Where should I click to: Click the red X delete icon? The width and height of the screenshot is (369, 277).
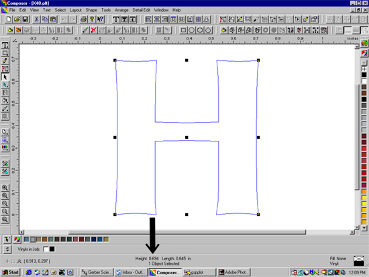click(93, 30)
